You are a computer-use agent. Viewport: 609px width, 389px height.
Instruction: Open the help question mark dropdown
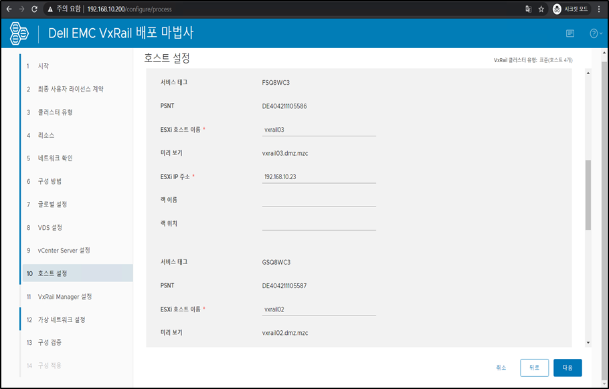(596, 33)
